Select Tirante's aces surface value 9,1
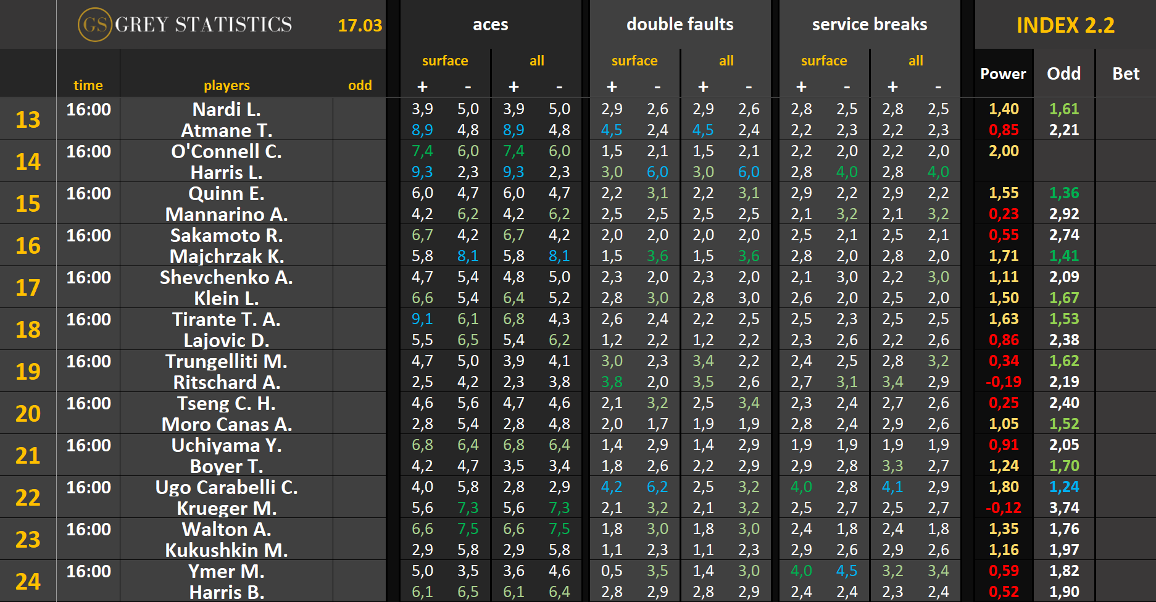Screen dimensions: 1156x602 [422, 319]
